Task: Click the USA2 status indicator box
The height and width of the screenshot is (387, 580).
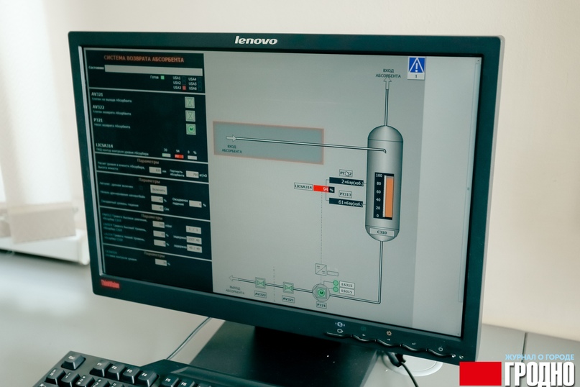Action: point(184,83)
